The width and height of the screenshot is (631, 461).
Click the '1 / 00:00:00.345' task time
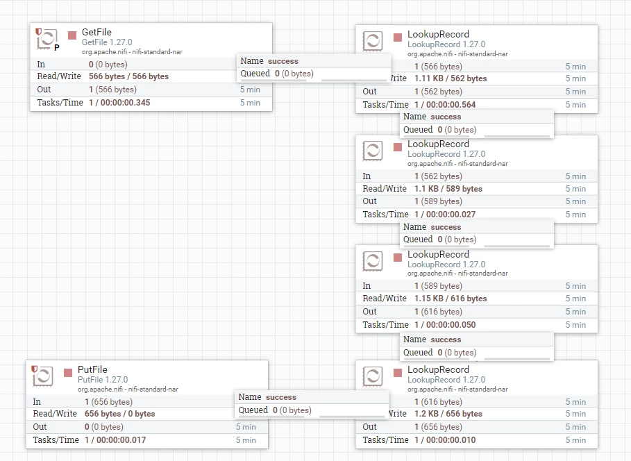[x=119, y=103]
